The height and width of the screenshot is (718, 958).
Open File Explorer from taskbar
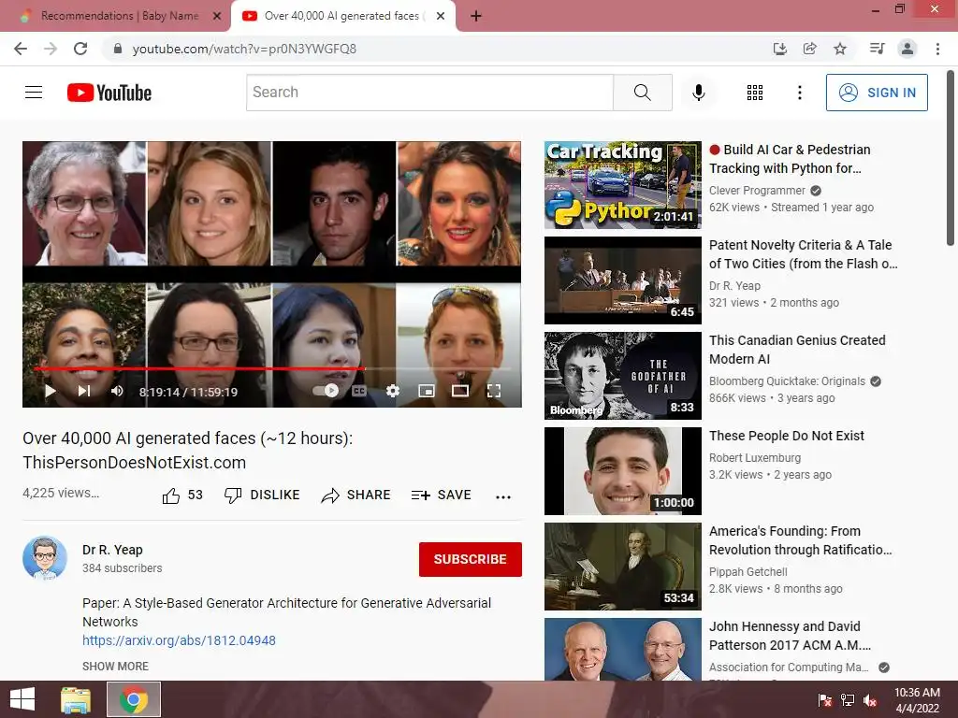[76, 699]
